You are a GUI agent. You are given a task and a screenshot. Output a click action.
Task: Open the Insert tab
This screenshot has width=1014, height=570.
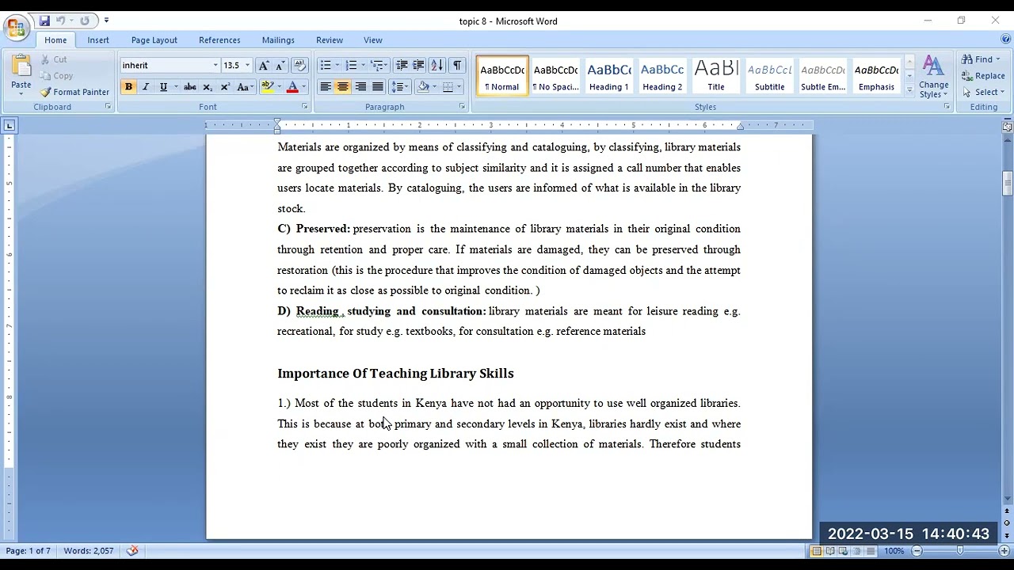click(x=98, y=40)
